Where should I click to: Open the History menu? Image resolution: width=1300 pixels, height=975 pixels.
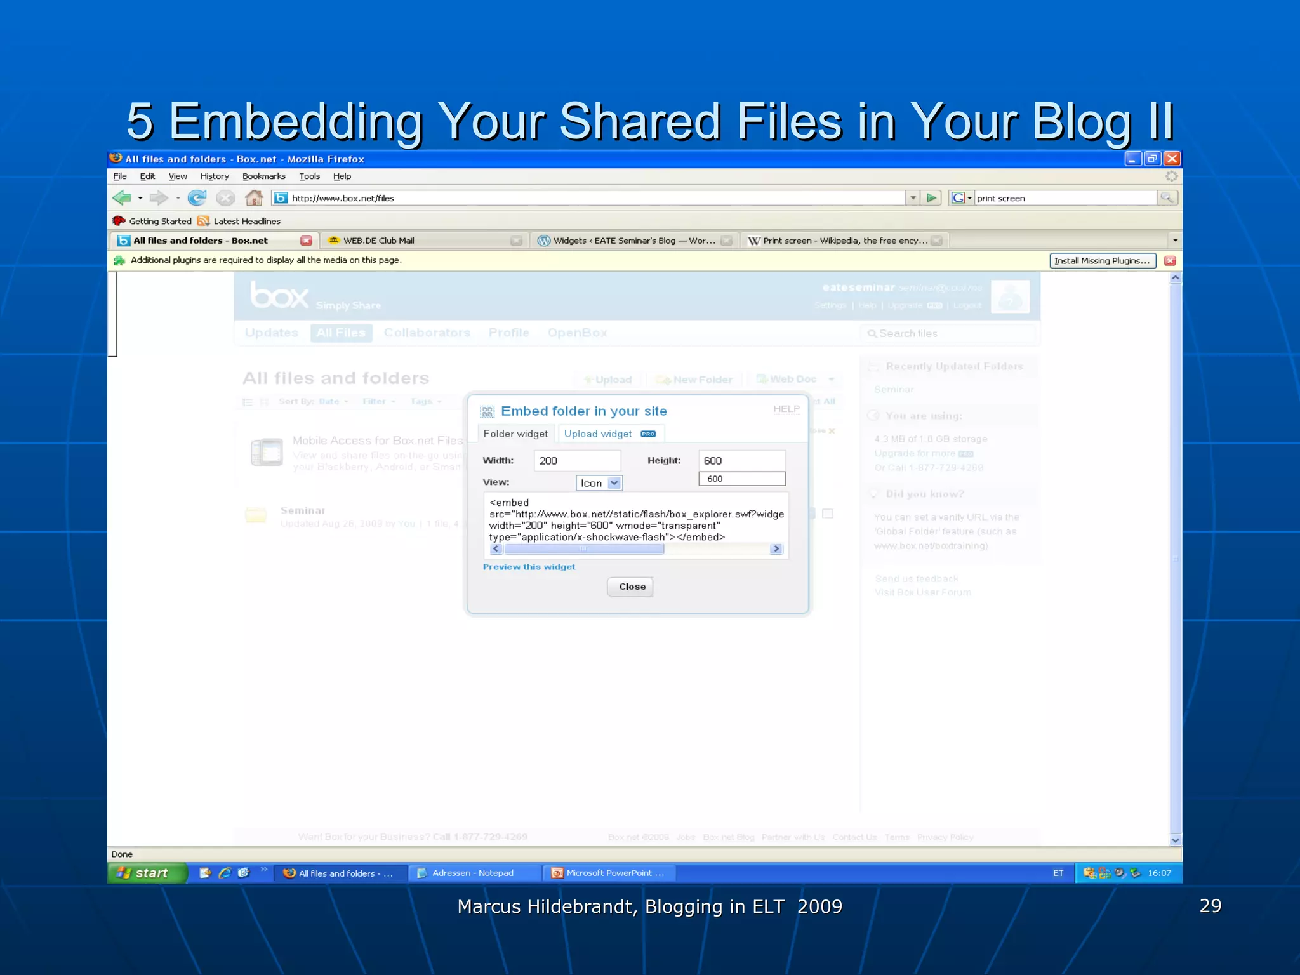(215, 176)
